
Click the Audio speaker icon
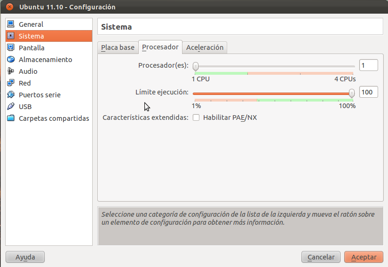click(x=11, y=71)
